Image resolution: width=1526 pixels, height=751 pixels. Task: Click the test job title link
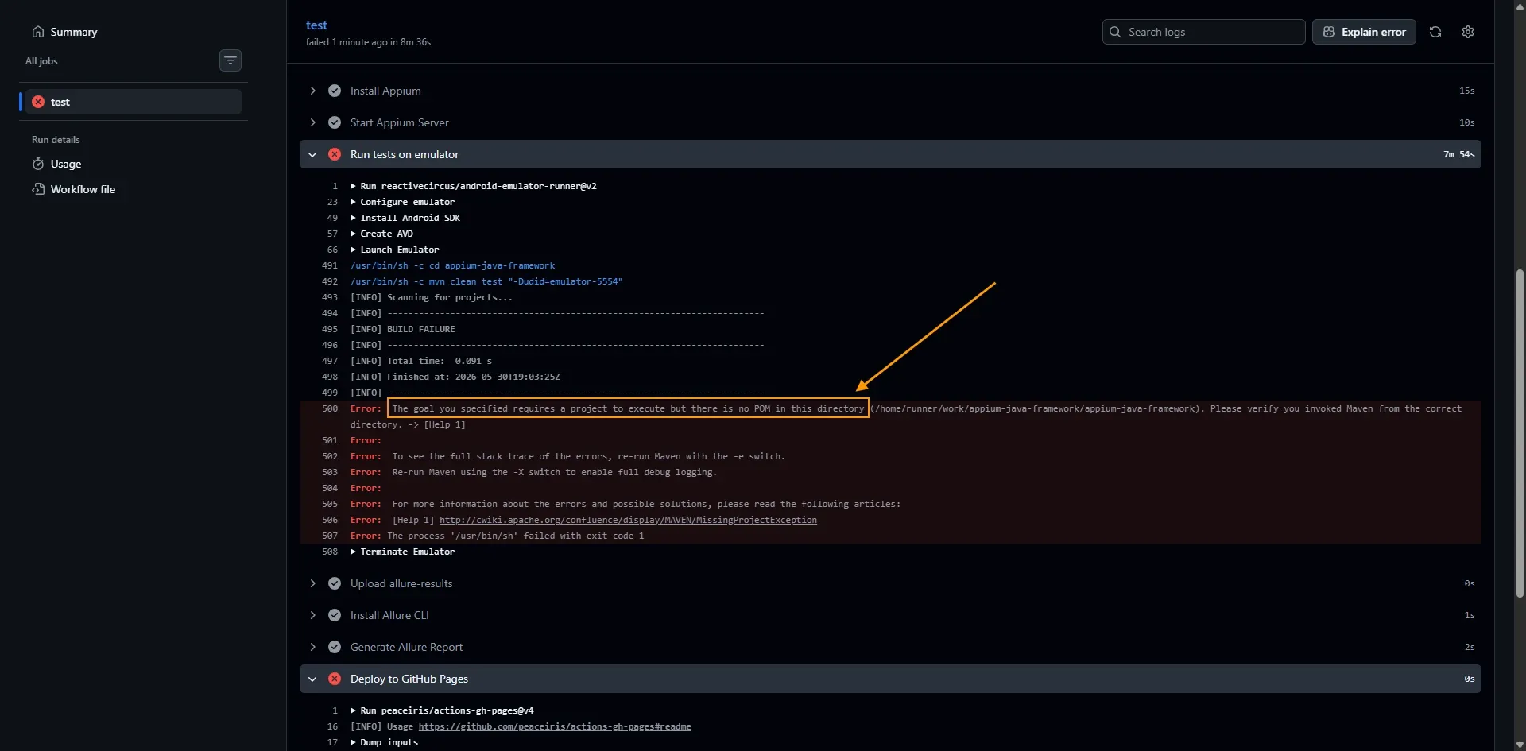click(316, 25)
